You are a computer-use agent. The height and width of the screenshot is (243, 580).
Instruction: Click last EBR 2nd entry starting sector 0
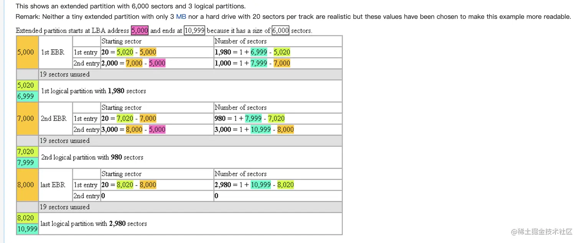tap(157, 196)
